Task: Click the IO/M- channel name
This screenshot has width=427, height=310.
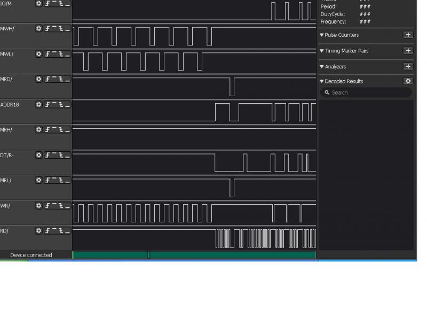Action: pyautogui.click(x=7, y=3)
